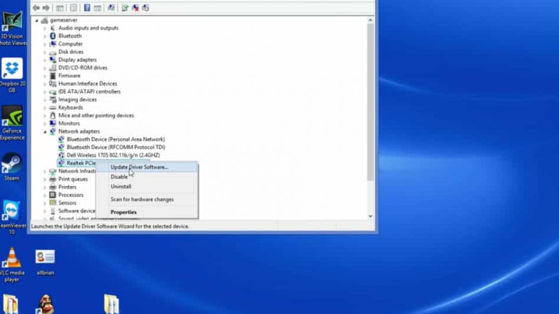The width and height of the screenshot is (559, 314).
Task: Choose Uninstall from the context menu
Action: pyautogui.click(x=147, y=187)
